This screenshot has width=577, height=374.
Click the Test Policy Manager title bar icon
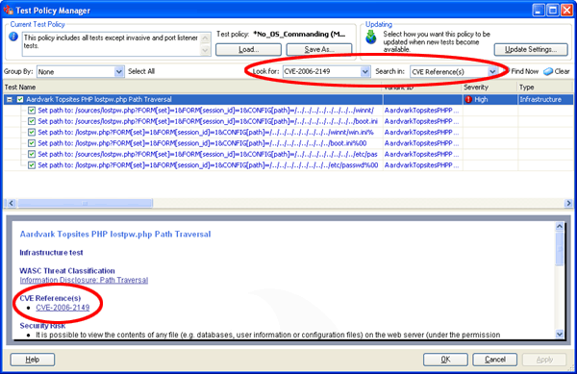(8, 10)
